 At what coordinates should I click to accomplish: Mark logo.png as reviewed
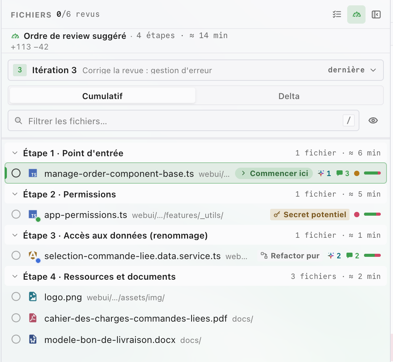pos(16,297)
